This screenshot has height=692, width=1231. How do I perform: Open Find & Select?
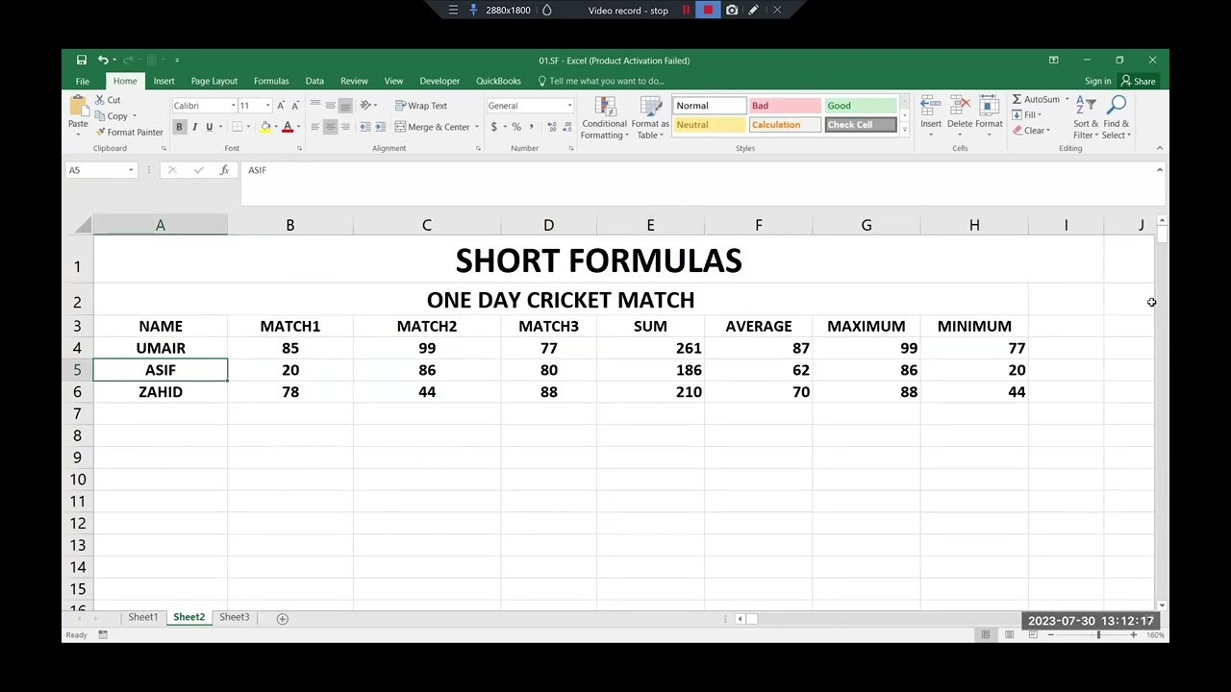pyautogui.click(x=1117, y=118)
